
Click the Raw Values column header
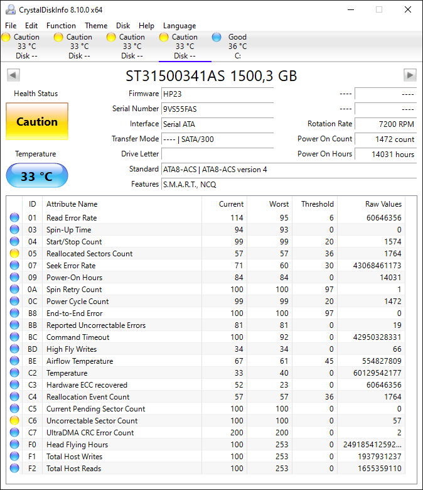tap(371, 204)
